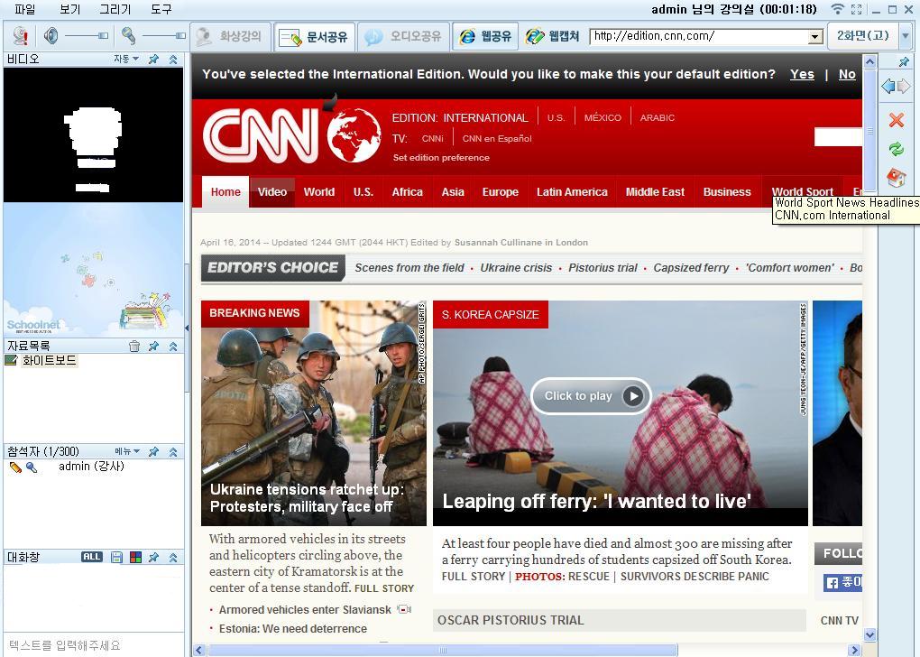Screen dimensions: 920x657
Task: Switch to the 화상강의 tab
Action: (x=231, y=36)
